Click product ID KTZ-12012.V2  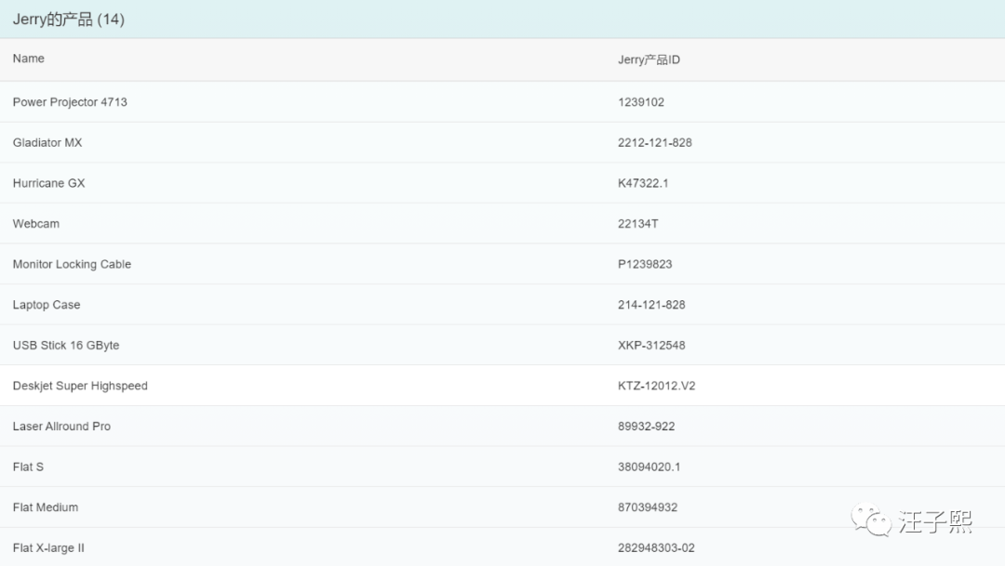tap(656, 386)
